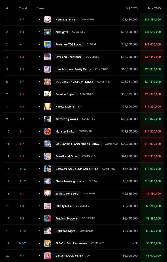The height and width of the screenshot is (262, 167).
Task: Click the Genshin Impact game icon
Action: click(47, 94)
